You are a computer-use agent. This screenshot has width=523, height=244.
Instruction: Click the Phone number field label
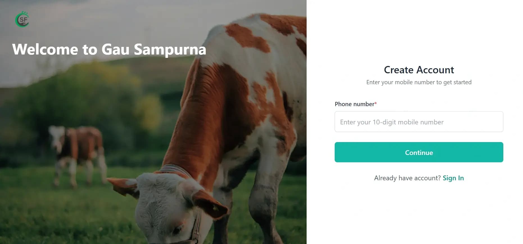[354, 104]
